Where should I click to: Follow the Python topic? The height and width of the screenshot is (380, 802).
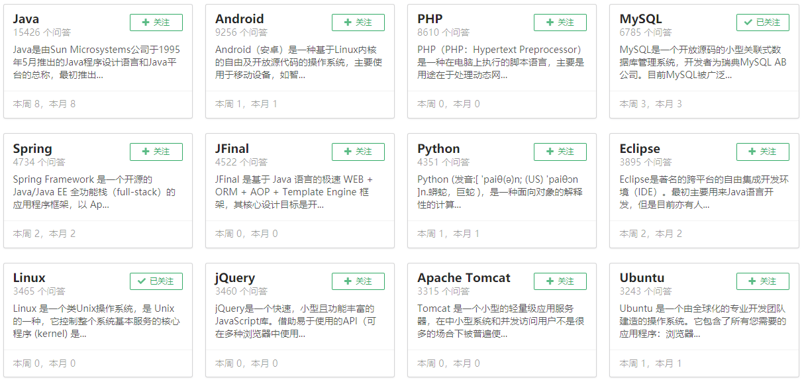point(560,152)
